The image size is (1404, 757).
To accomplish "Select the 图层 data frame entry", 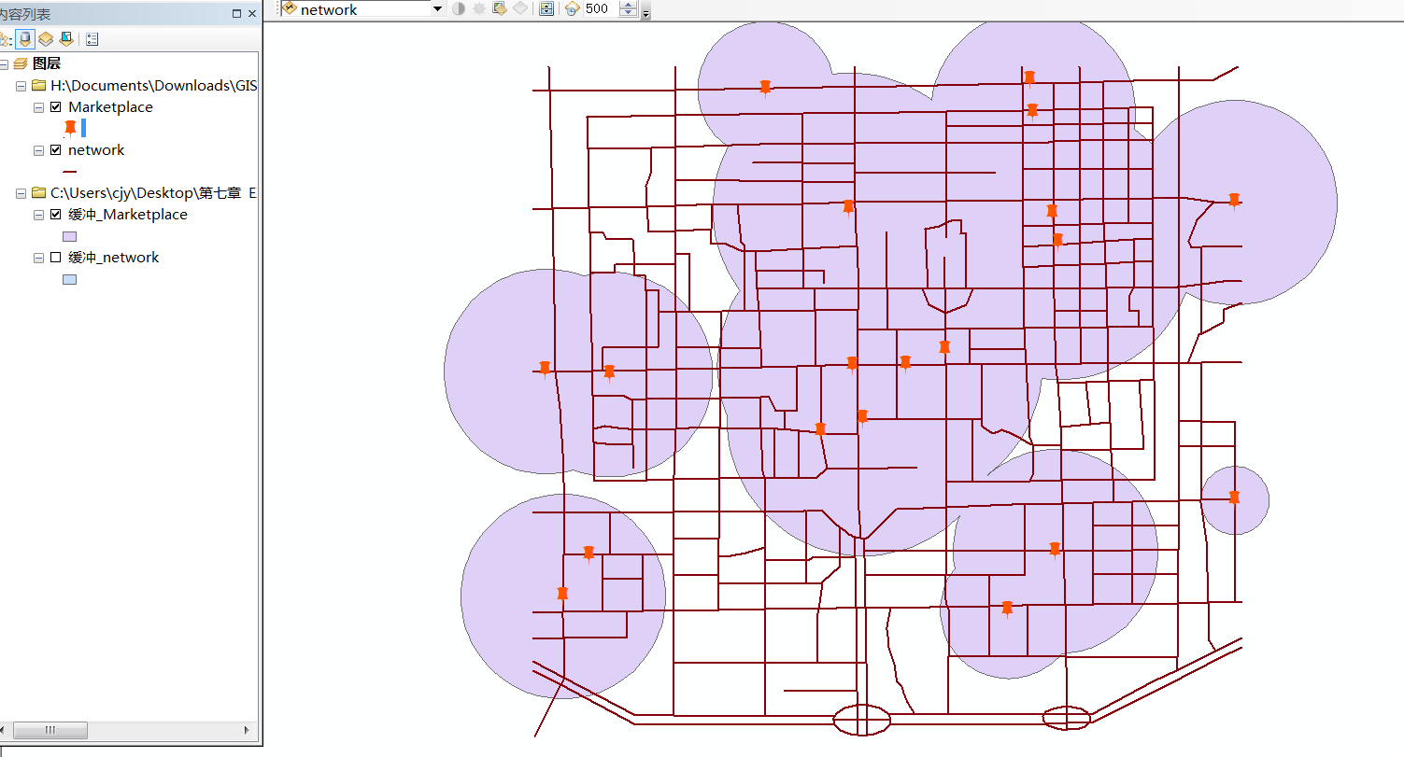I will pos(46,63).
